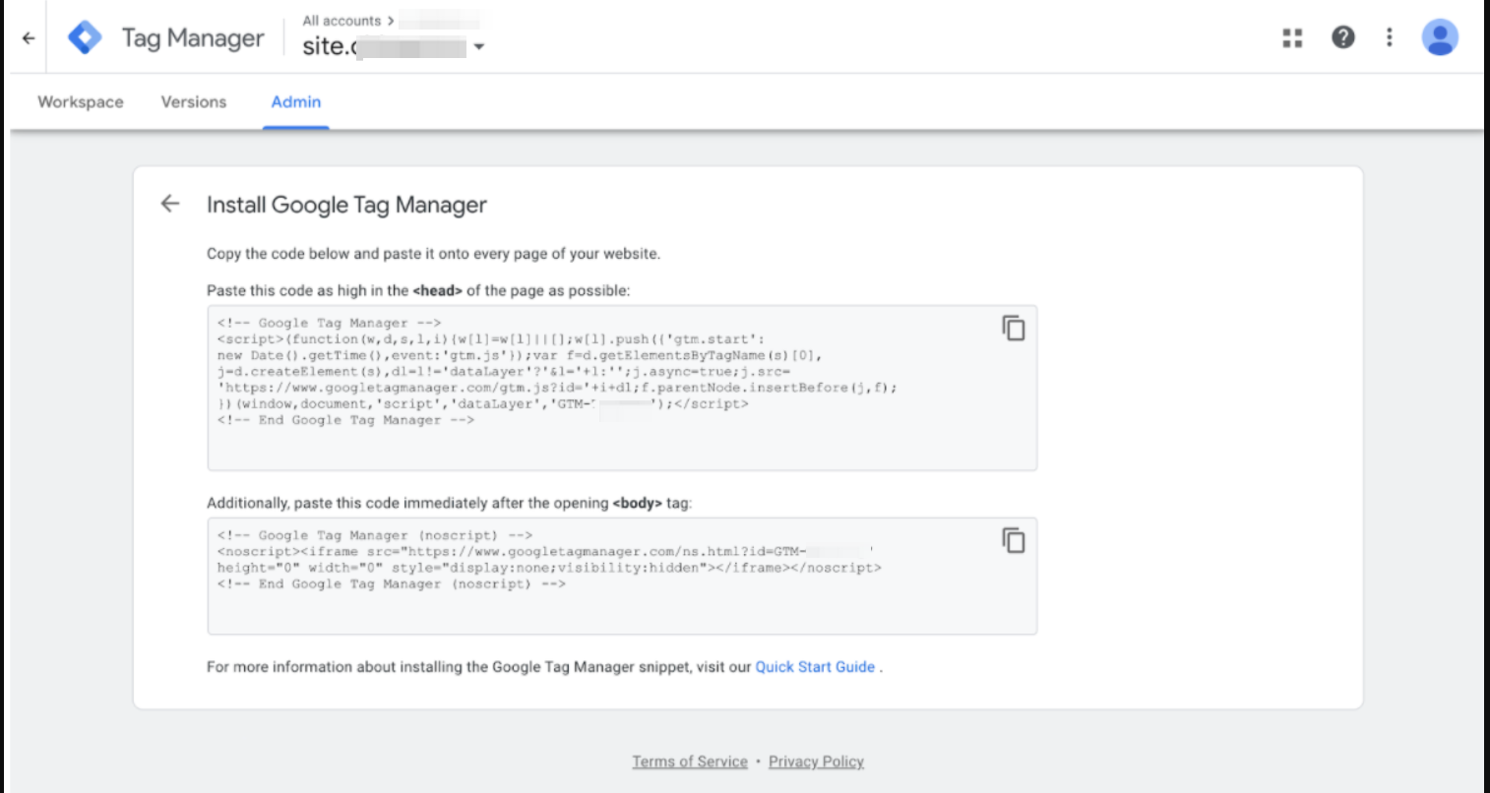Open the Privacy Policy page
1490x793 pixels.
[816, 761]
